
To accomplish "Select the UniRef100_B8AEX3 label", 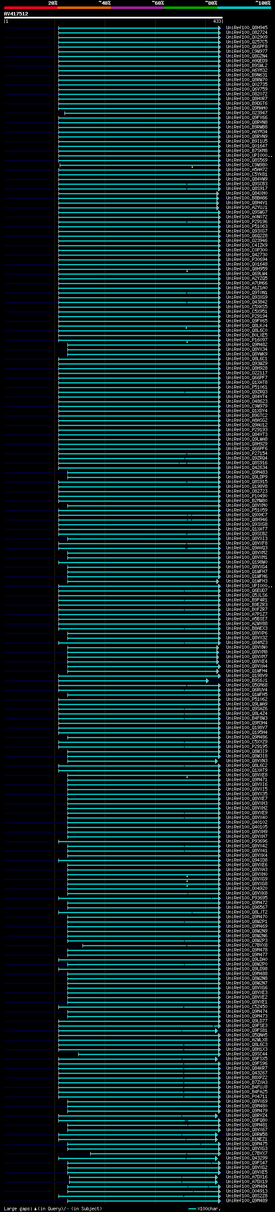I will coord(247,628).
